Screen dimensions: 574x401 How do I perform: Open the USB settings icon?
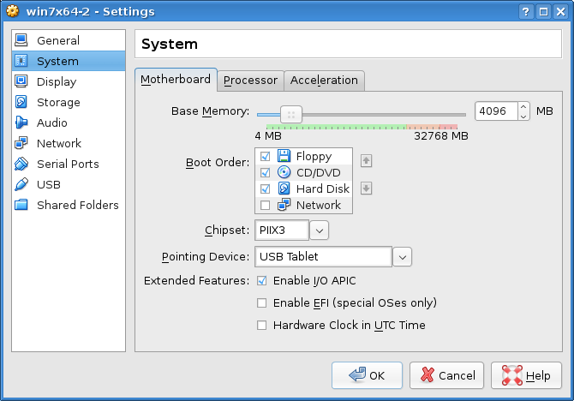point(21,184)
